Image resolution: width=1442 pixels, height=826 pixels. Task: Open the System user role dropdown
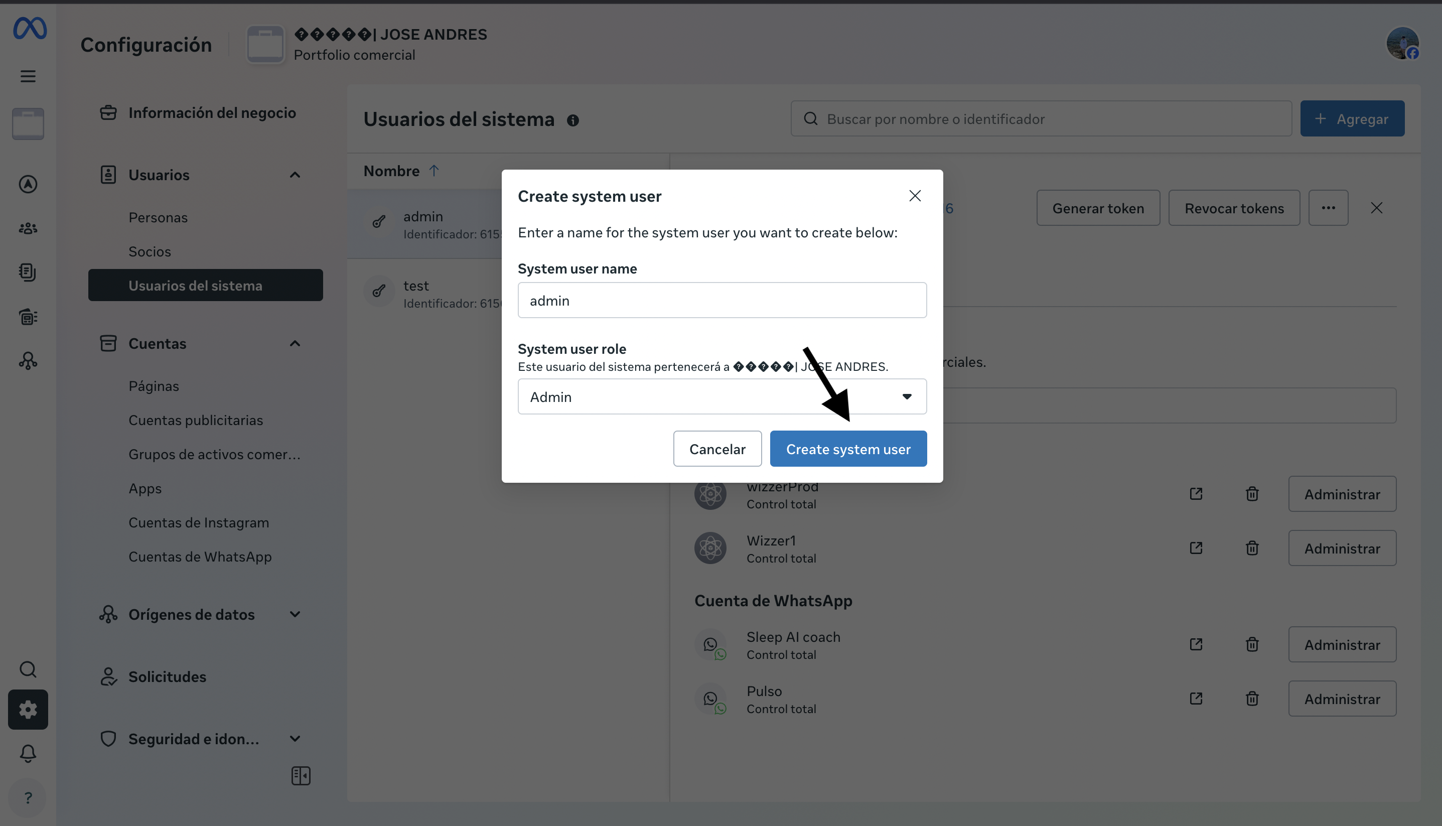[722, 396]
